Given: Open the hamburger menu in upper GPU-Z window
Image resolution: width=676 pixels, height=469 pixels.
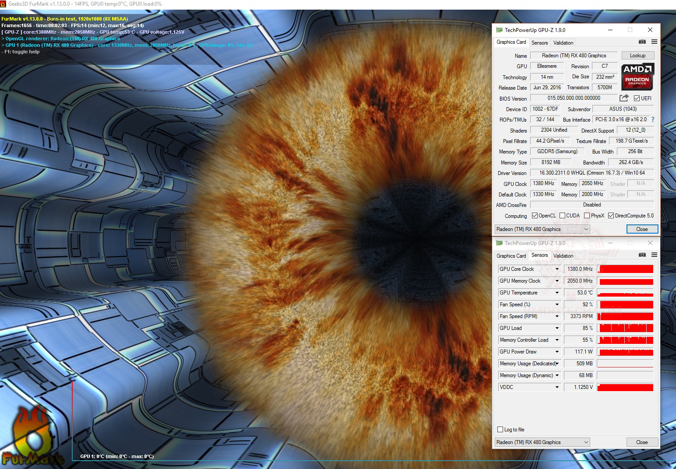Looking at the screenshot, I should (654, 42).
